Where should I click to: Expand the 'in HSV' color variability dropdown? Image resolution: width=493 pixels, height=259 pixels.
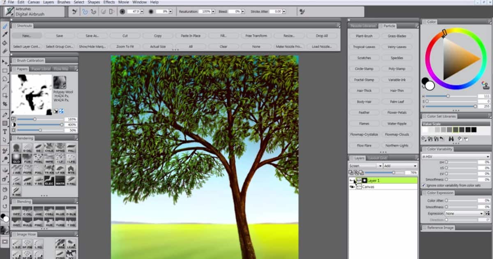pyautogui.click(x=456, y=157)
